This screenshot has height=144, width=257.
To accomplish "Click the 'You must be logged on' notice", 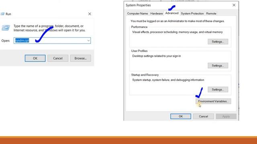I will point(177,21).
